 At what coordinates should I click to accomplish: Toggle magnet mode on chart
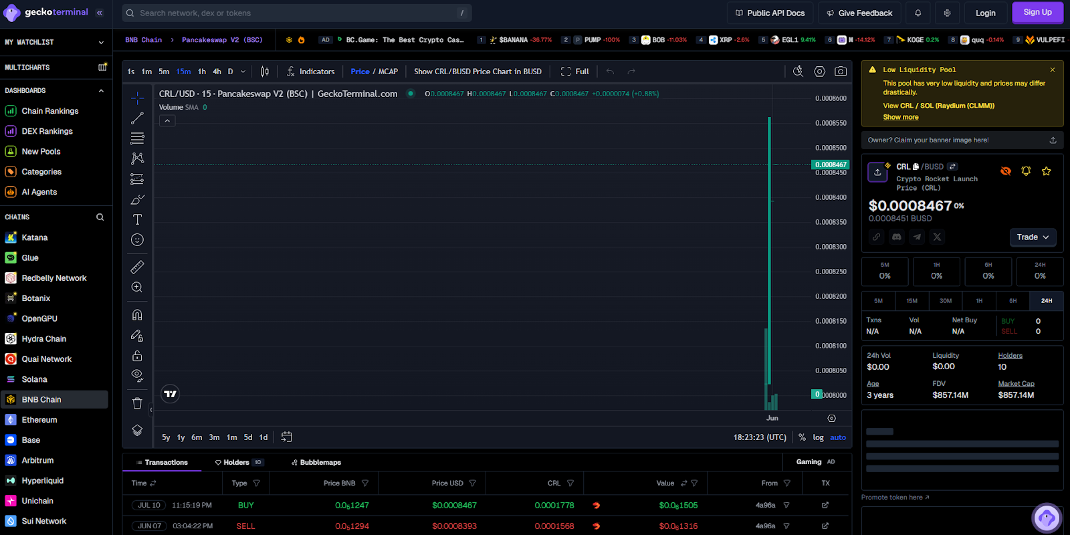coord(137,315)
